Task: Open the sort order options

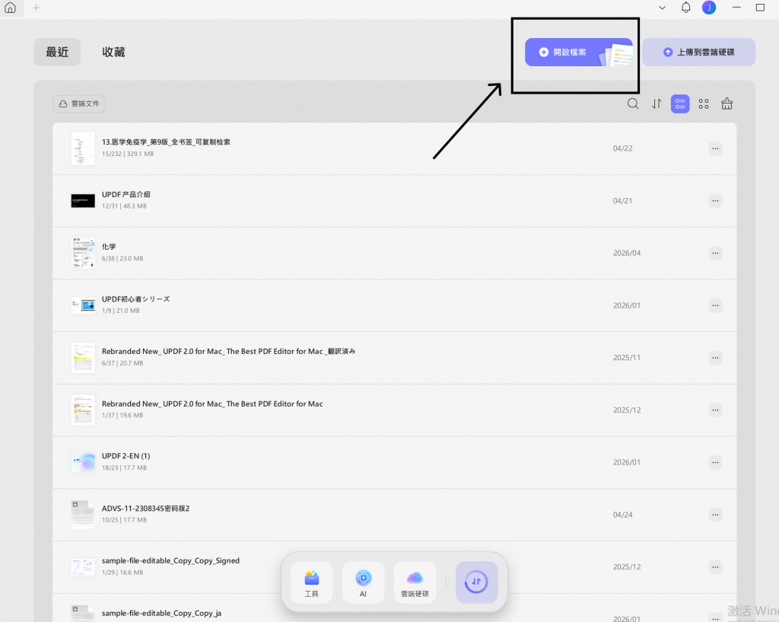Action: point(657,104)
